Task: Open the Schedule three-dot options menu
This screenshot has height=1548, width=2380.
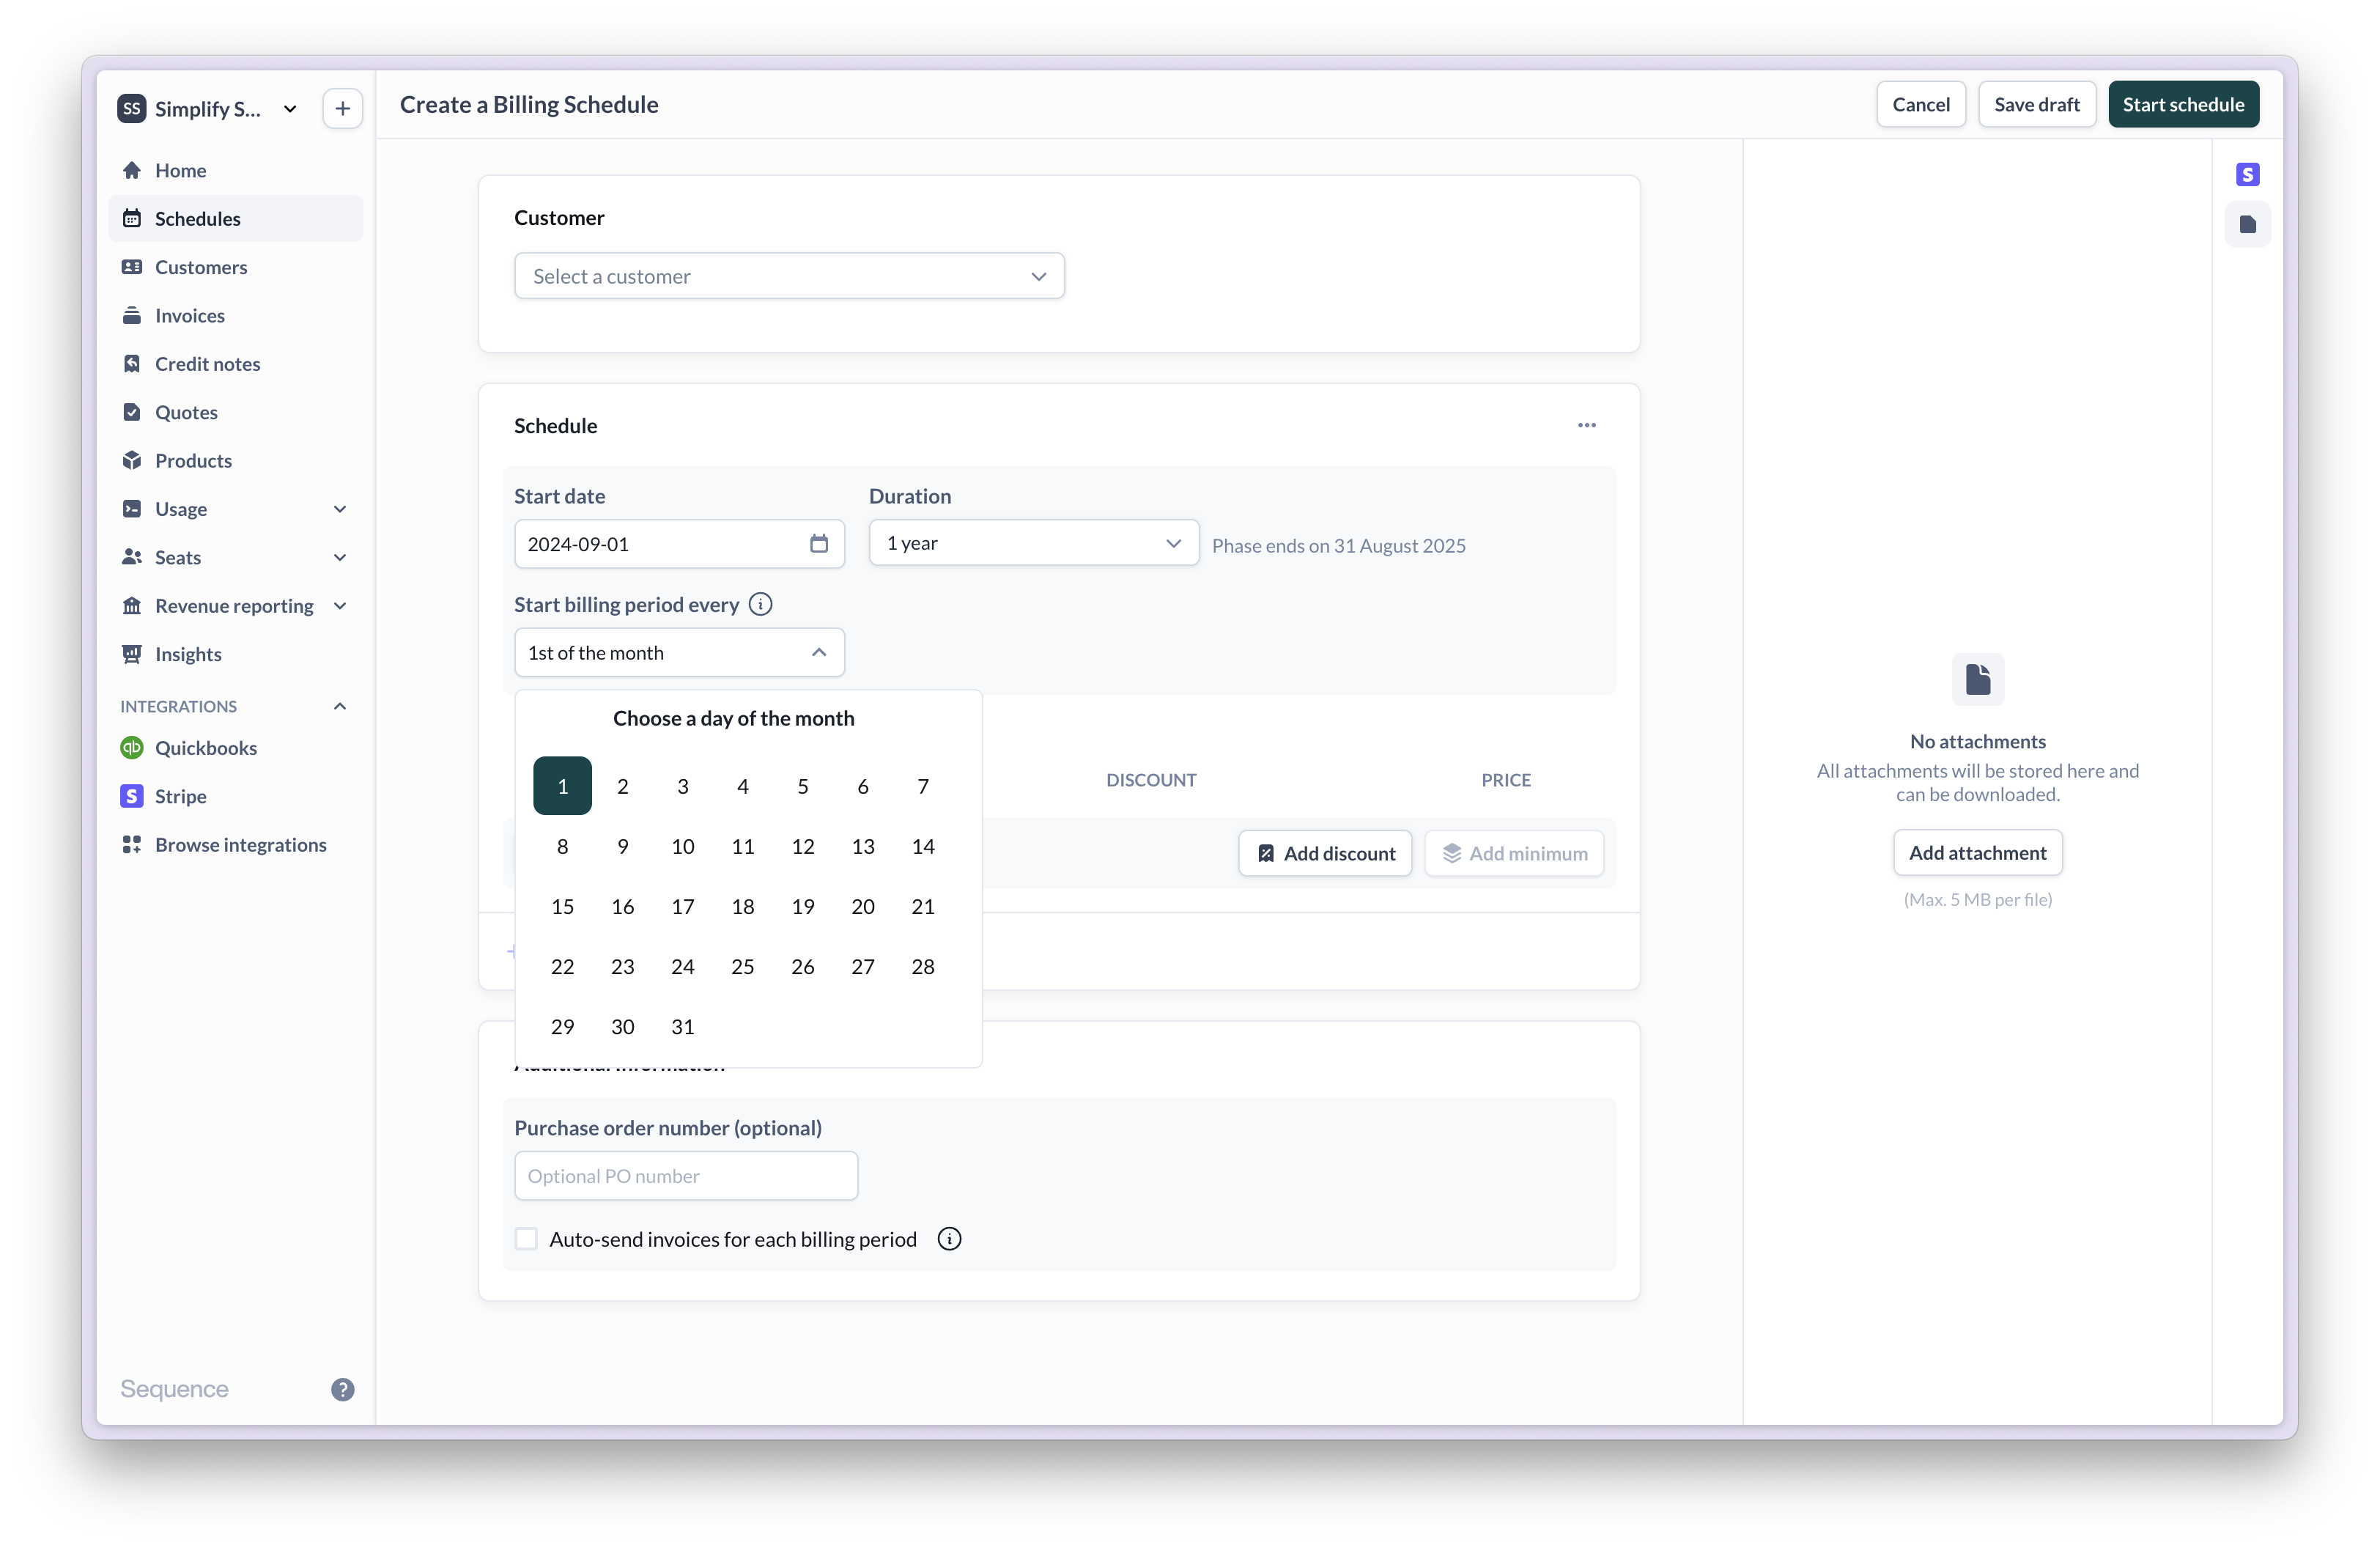Action: 1587,425
